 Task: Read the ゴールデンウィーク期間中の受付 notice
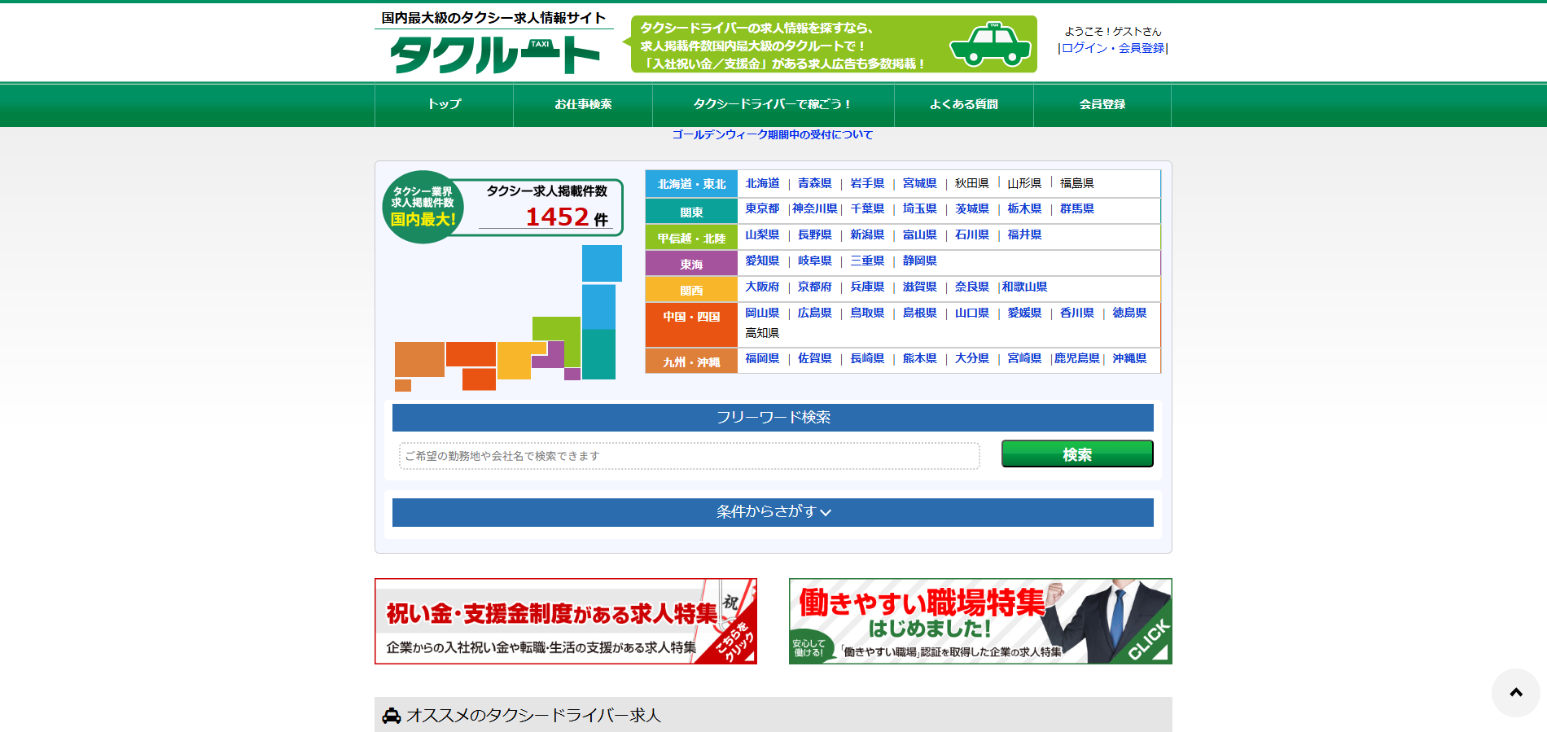[x=772, y=134]
